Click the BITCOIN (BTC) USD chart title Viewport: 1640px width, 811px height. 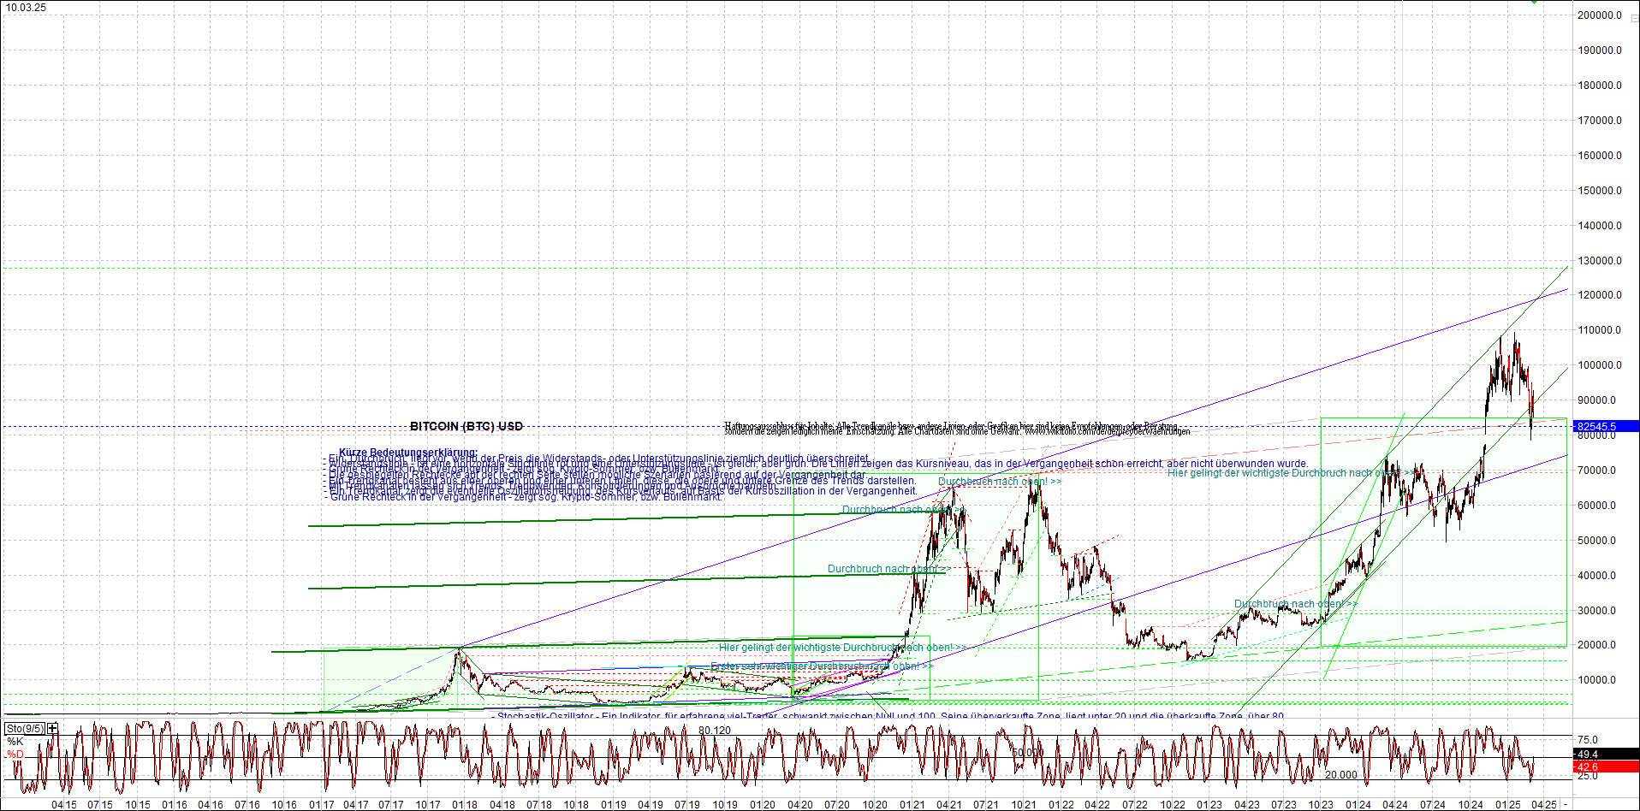[466, 425]
